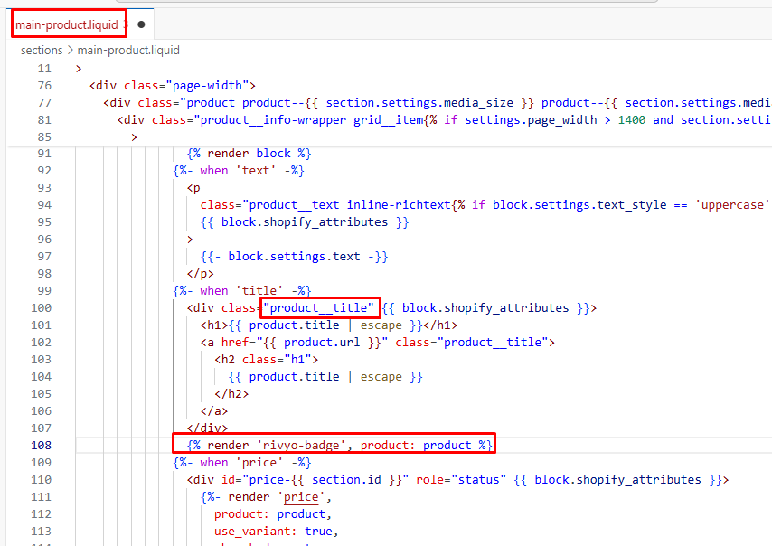Screen dimensions: 772x546
Task: Click the closing </h2> tag
Action: tap(231, 394)
